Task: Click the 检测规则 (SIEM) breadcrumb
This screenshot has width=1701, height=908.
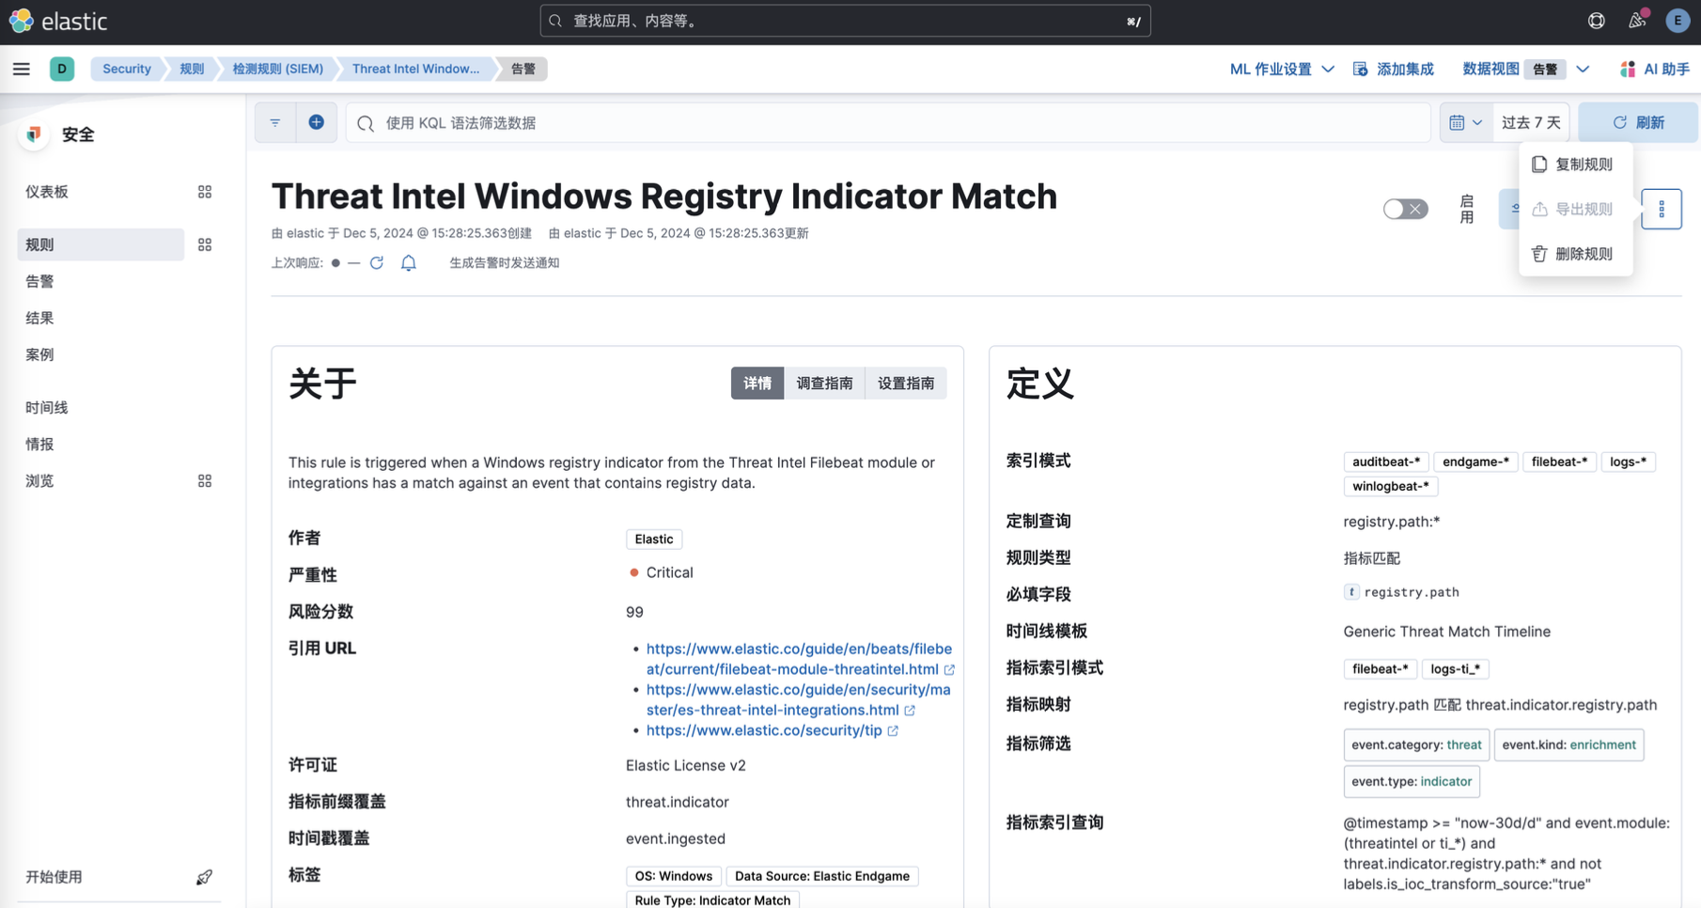Action: 278,69
